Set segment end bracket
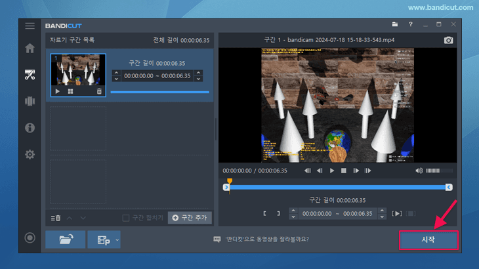 point(278,213)
